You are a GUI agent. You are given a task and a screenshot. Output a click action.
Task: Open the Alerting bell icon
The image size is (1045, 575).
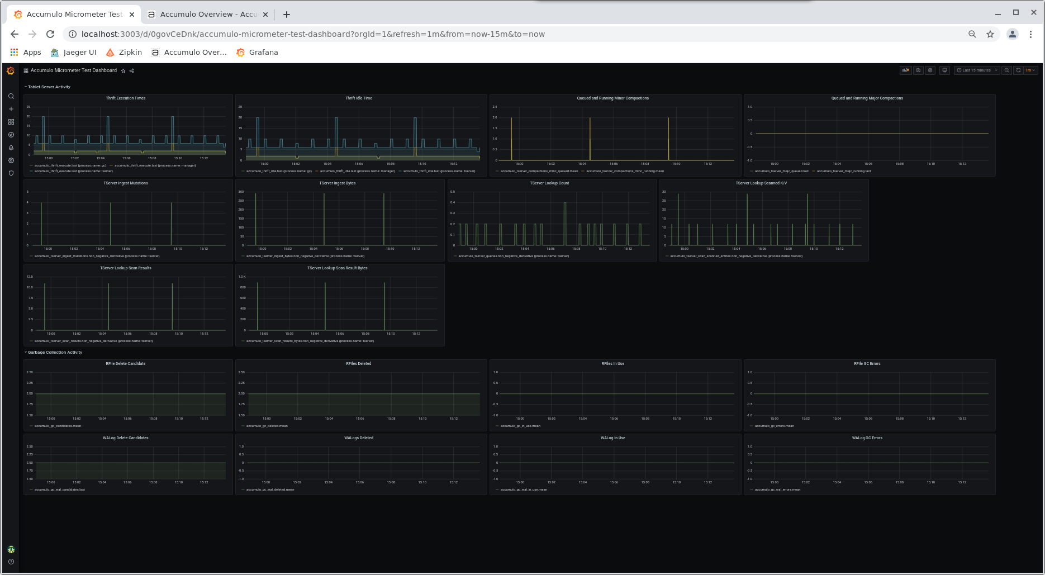11,148
